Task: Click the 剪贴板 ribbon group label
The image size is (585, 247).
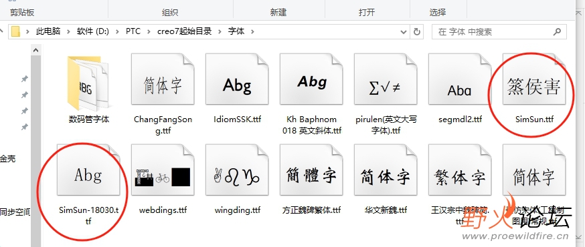Action: click(22, 12)
